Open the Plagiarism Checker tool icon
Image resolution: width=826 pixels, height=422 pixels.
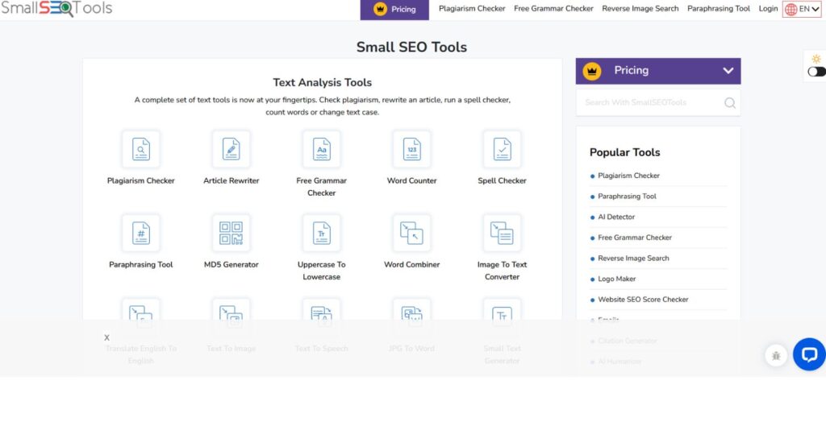coord(140,150)
